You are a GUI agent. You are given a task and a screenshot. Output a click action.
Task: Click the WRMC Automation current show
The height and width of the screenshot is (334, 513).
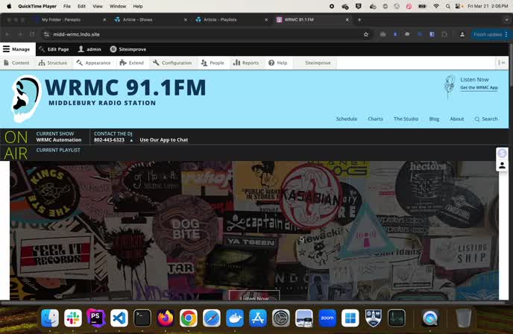pos(59,139)
